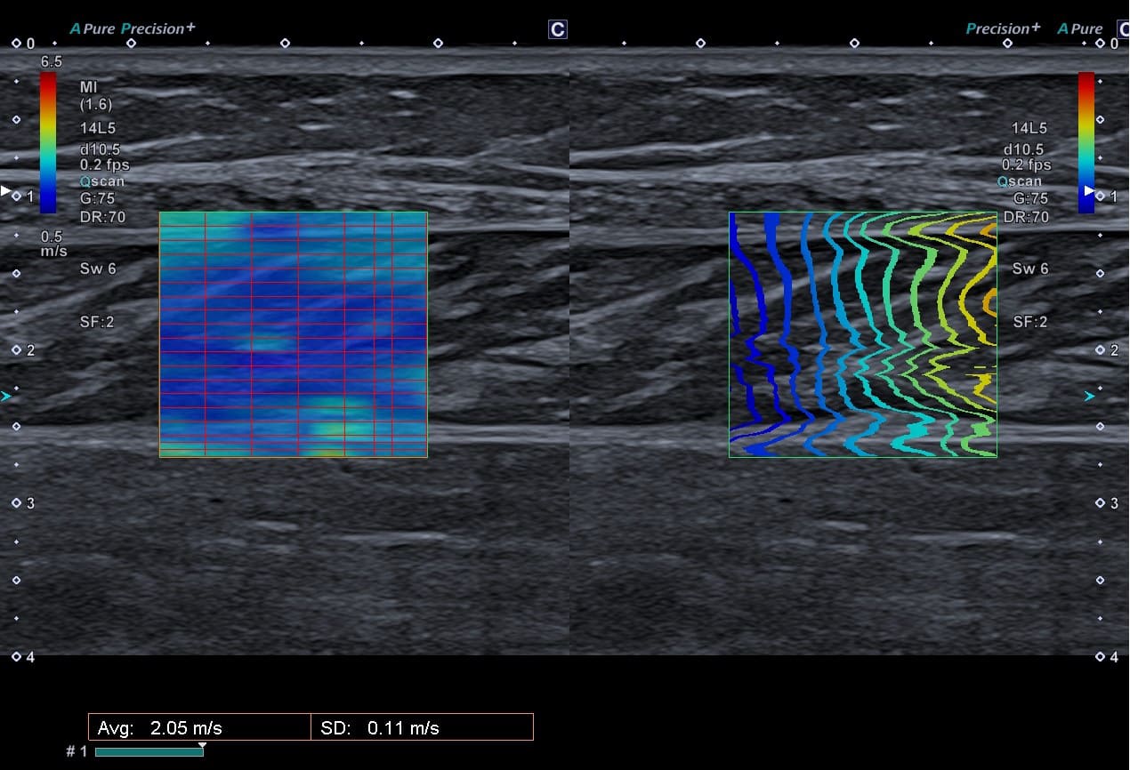This screenshot has width=1130, height=770.
Task: Click the SF:2 label on the right panel
Action: [x=1030, y=322]
